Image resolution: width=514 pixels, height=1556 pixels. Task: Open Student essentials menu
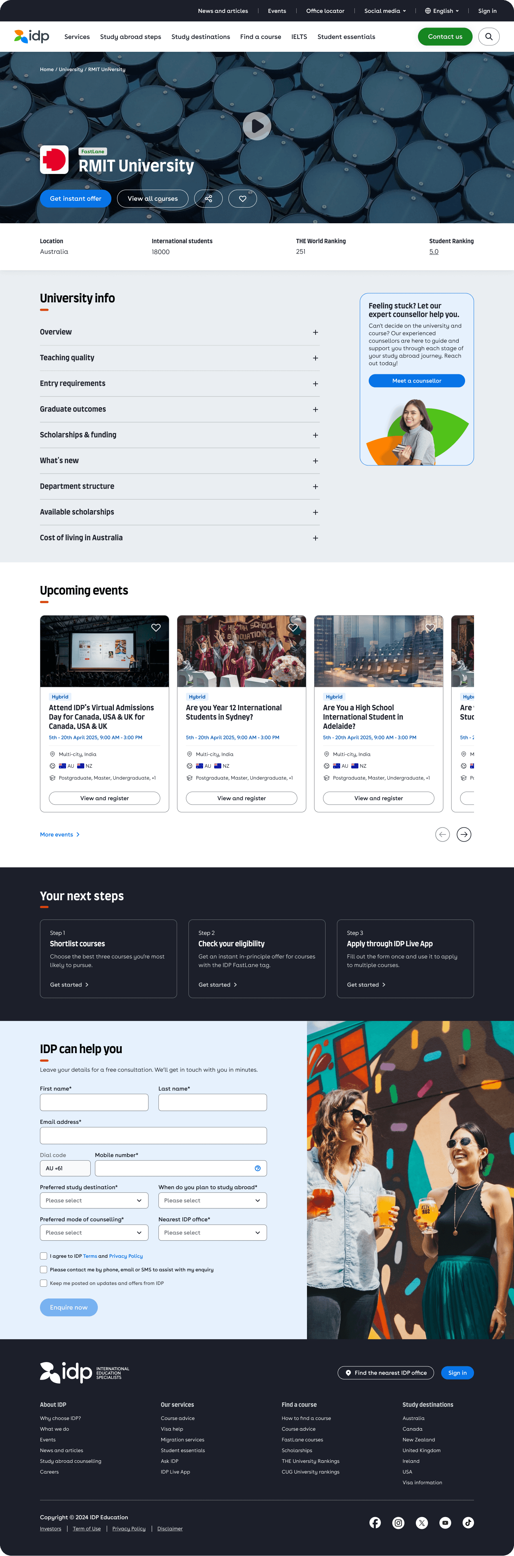click(x=346, y=37)
